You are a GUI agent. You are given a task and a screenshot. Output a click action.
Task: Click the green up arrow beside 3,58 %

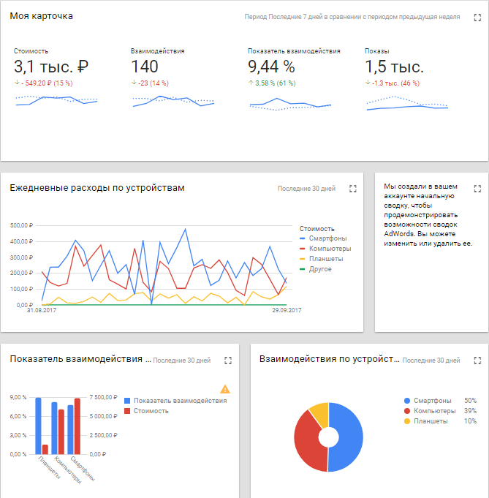click(x=251, y=83)
